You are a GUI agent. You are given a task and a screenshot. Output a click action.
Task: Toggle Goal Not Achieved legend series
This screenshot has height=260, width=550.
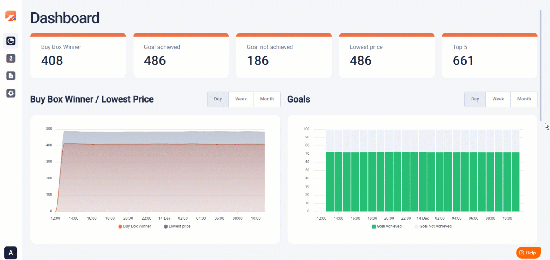coord(433,226)
